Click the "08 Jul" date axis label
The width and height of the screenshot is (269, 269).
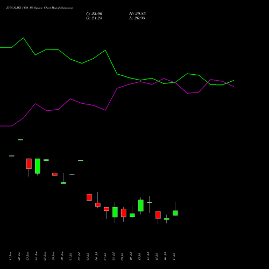pyautogui.click(x=114, y=257)
